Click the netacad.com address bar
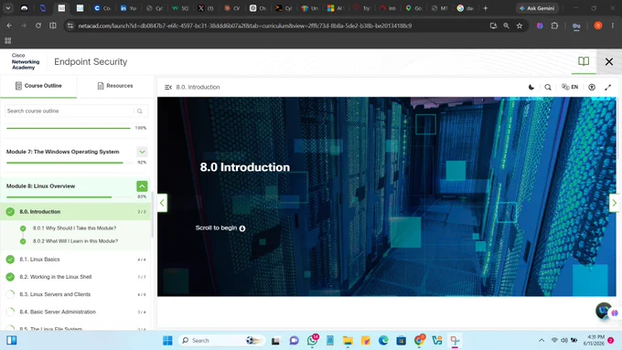The image size is (622, 350). point(244,26)
